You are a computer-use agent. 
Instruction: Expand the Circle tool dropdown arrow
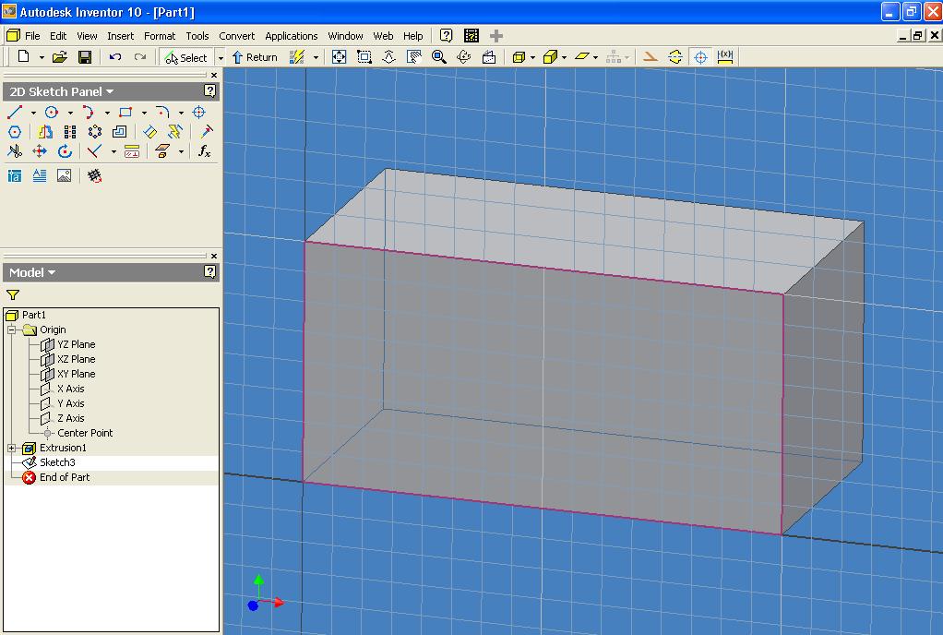coord(70,113)
